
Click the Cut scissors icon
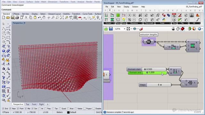26,18
